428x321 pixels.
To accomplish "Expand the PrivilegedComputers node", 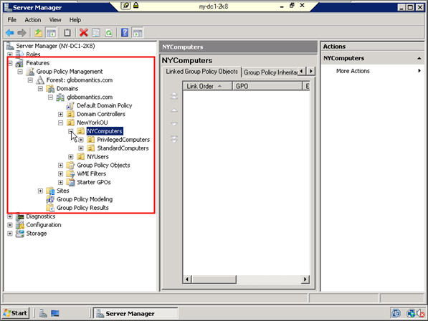I will [x=80, y=140].
